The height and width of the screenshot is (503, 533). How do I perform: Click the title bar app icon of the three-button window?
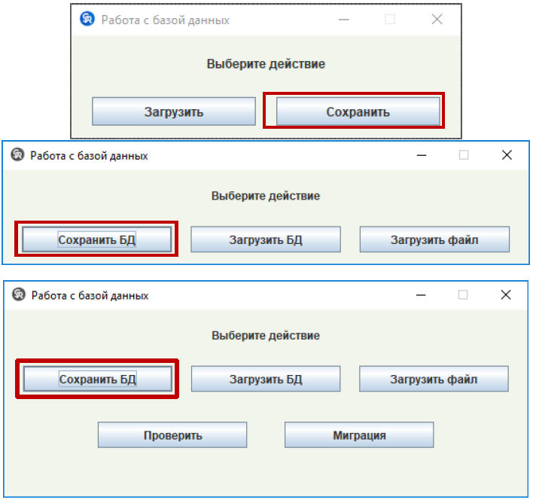tap(17, 155)
